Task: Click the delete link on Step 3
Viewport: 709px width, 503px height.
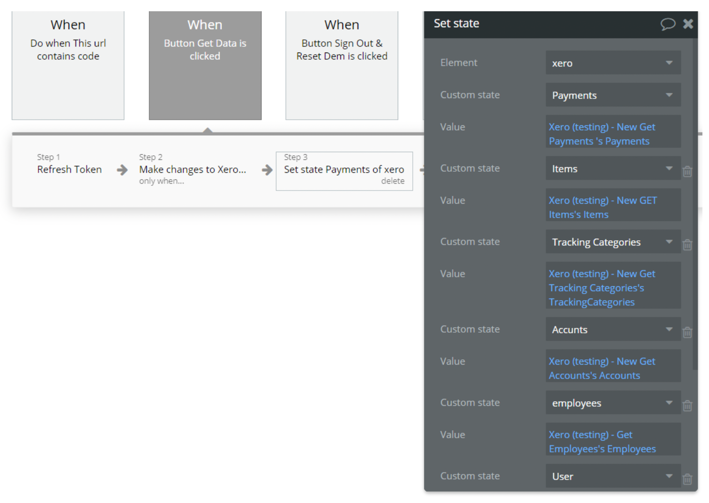Action: coord(393,181)
